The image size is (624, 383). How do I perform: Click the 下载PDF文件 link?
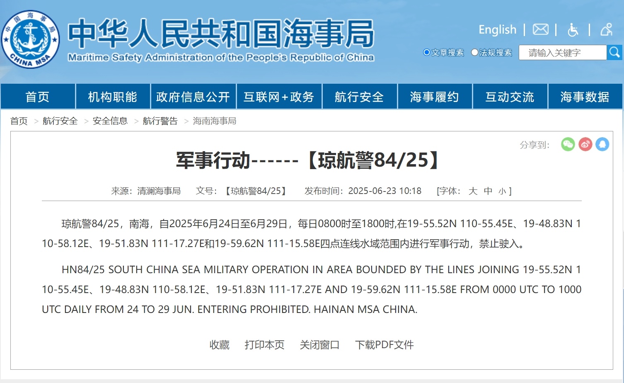click(x=384, y=345)
